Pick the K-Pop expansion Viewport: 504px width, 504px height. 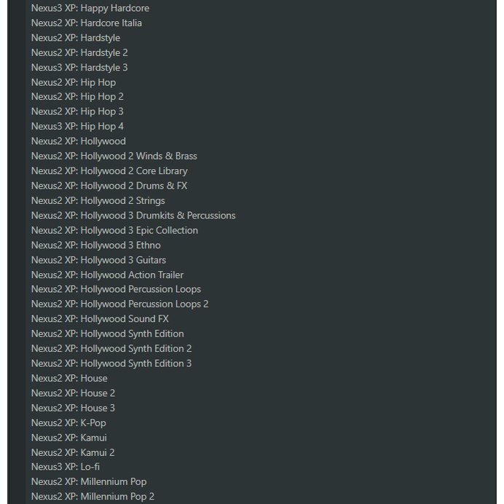(68, 422)
